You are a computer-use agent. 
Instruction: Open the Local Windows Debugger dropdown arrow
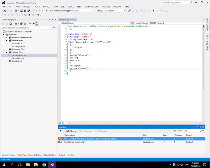click(72, 11)
